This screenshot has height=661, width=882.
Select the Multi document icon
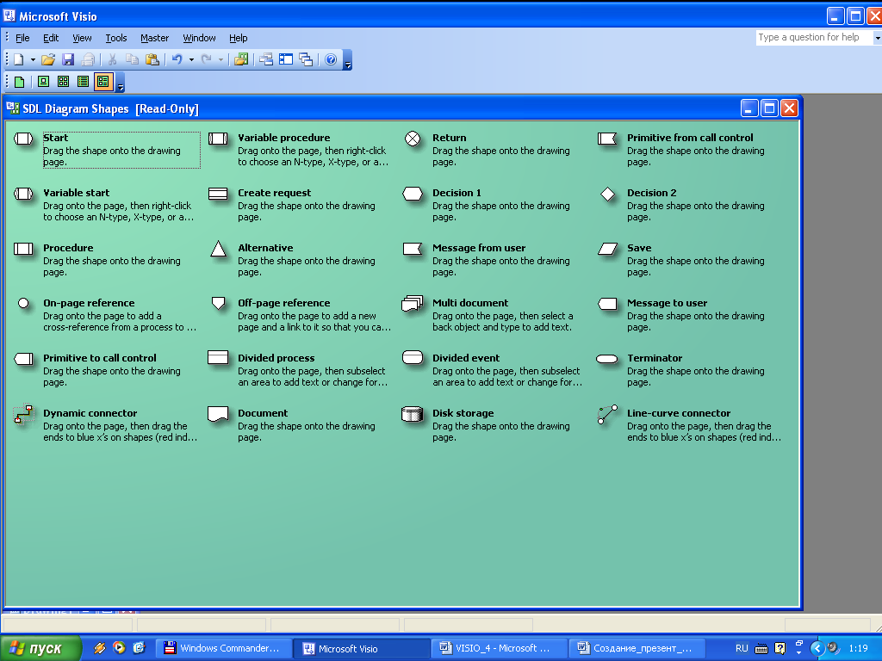[413, 304]
